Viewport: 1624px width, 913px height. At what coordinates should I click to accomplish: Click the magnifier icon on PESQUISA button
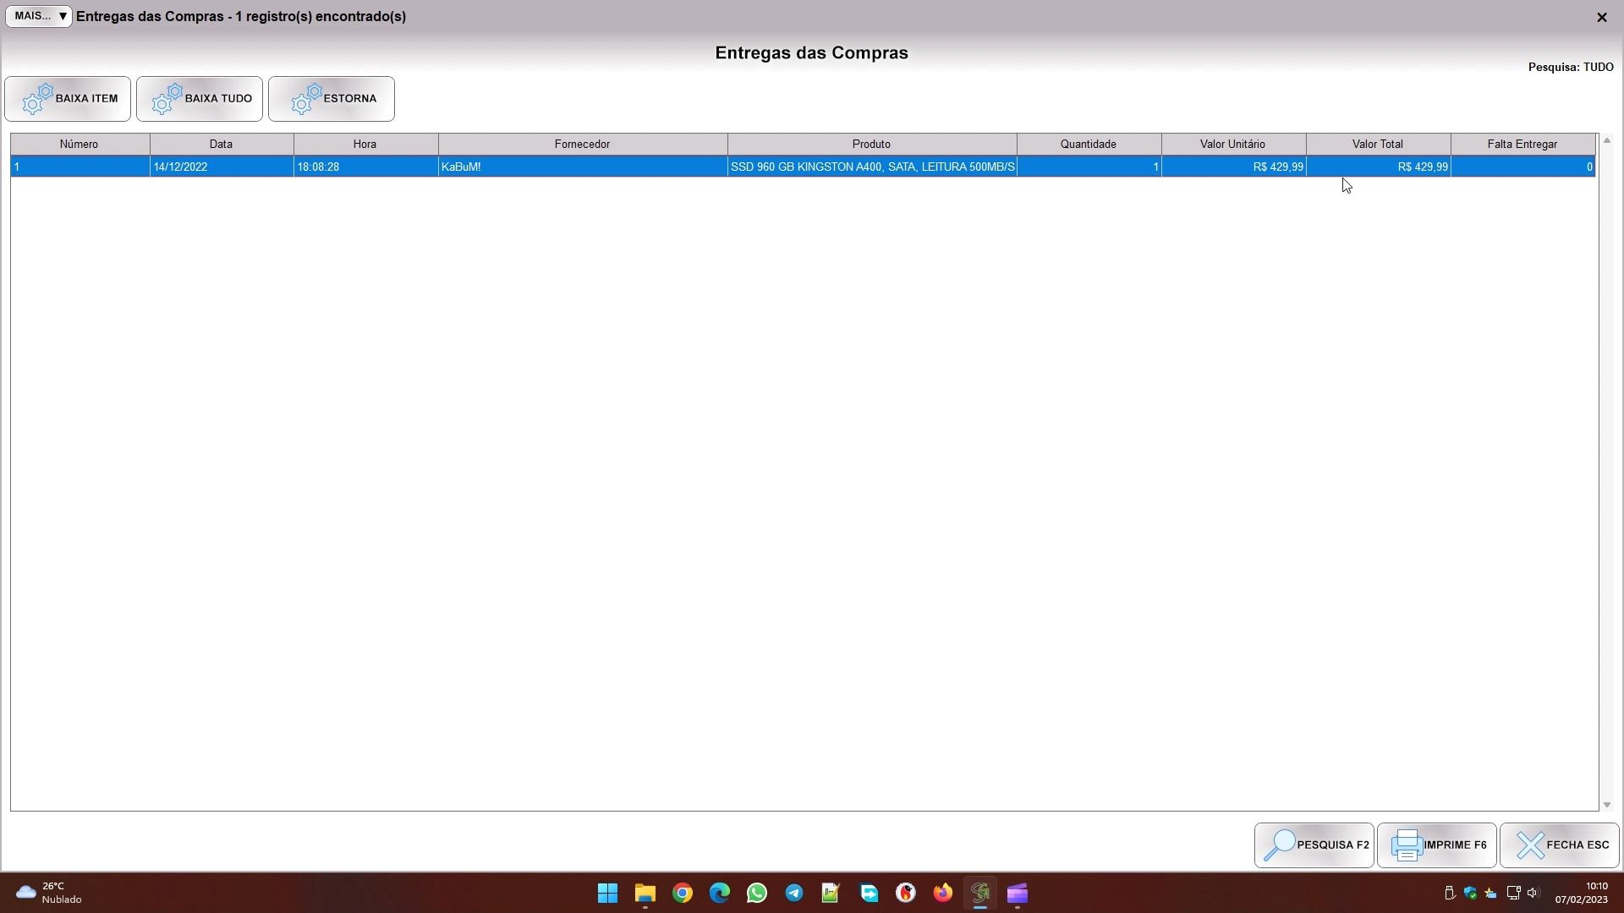1280,845
